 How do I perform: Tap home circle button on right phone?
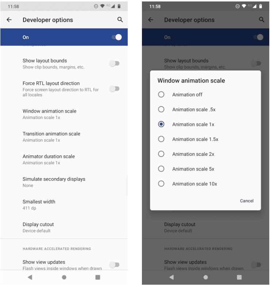click(x=205, y=277)
